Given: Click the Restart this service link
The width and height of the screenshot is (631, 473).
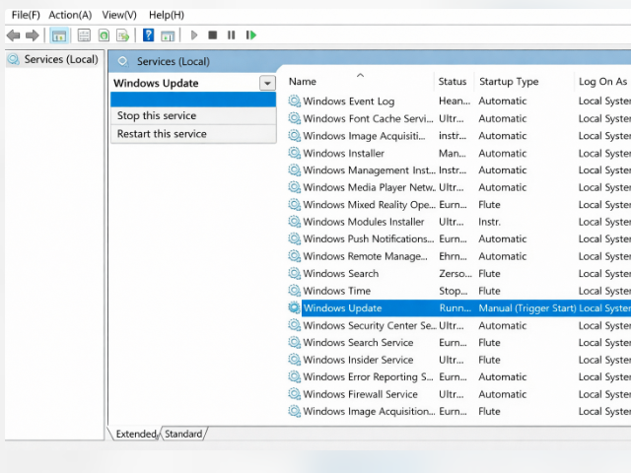Looking at the screenshot, I should click(x=162, y=134).
